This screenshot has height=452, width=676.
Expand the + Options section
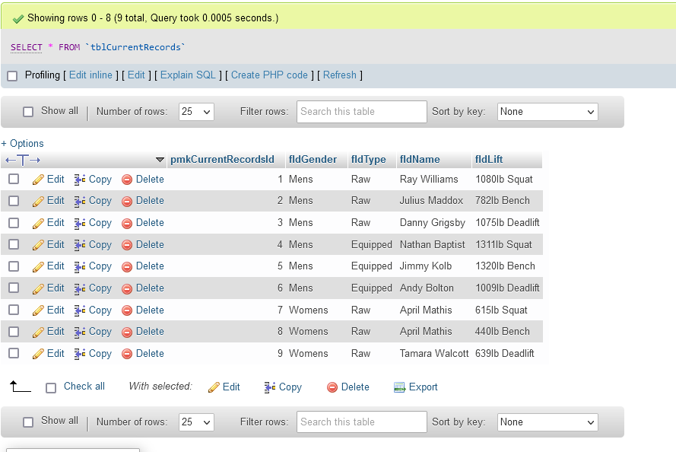[x=23, y=143]
